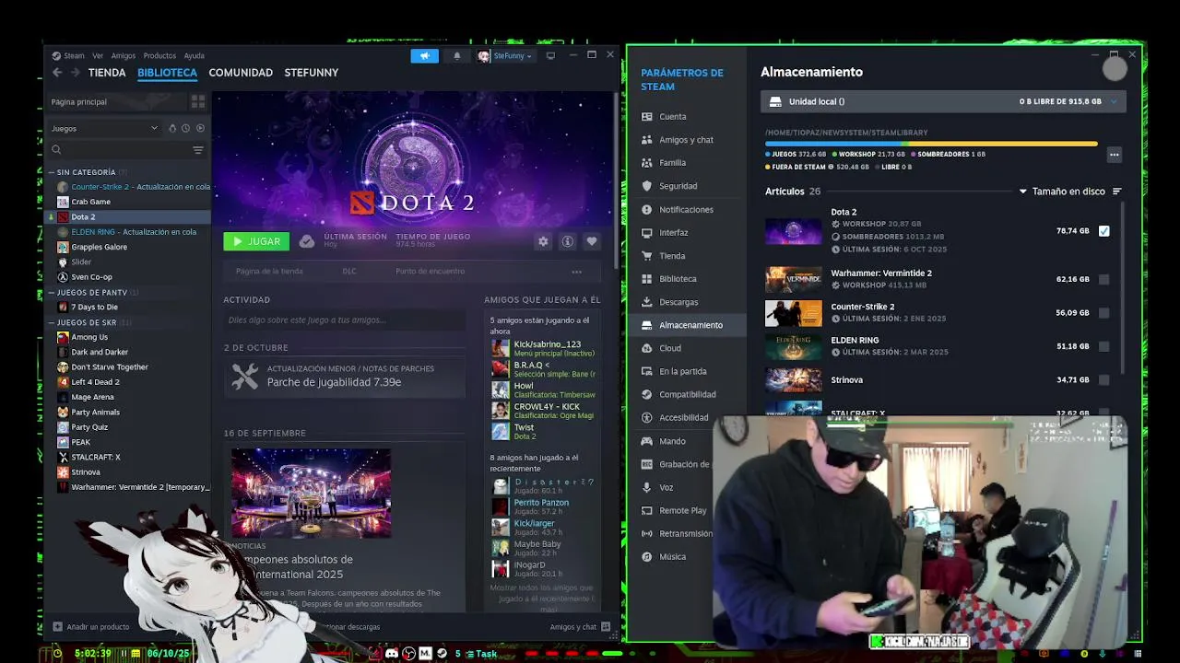
Task: Open advanced filters icon beside search
Action: 197,150
